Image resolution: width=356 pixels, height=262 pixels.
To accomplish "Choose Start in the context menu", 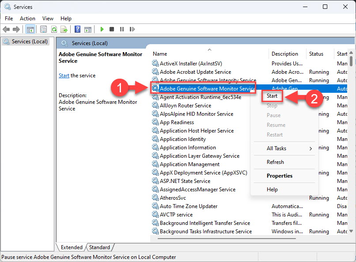I will pyautogui.click(x=272, y=96).
